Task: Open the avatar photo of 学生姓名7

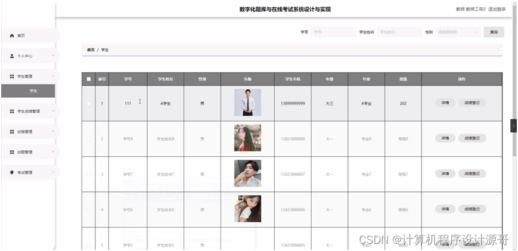Action: point(247,173)
